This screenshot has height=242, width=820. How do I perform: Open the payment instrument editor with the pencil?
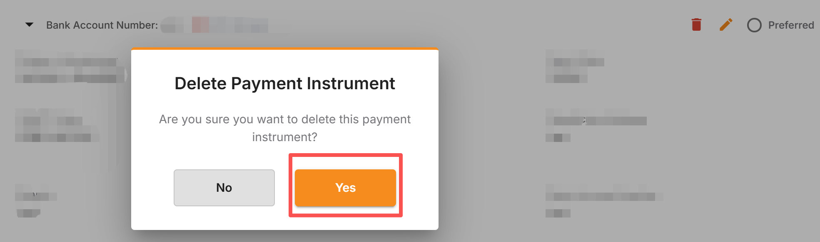tap(725, 25)
